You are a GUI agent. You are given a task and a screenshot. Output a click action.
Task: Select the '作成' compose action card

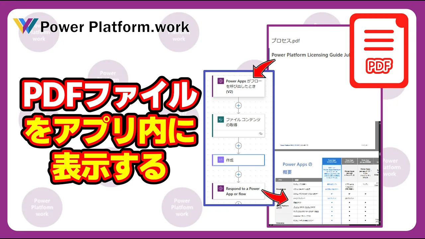click(x=238, y=160)
